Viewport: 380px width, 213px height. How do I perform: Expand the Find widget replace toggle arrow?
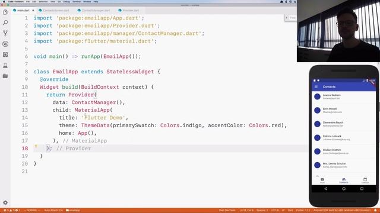pos(286,18)
